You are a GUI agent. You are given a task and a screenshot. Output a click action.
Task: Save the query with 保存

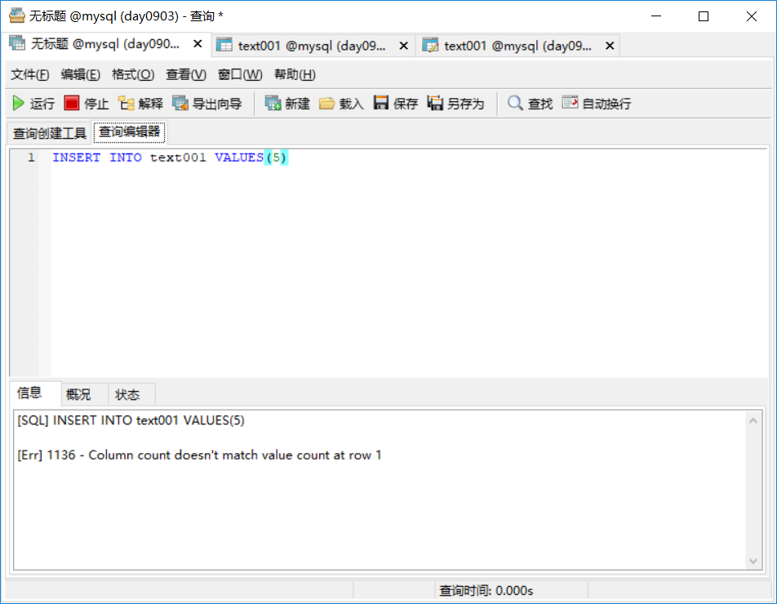(x=395, y=103)
